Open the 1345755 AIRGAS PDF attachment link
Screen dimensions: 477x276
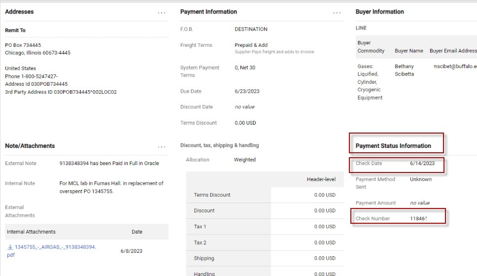(x=54, y=247)
